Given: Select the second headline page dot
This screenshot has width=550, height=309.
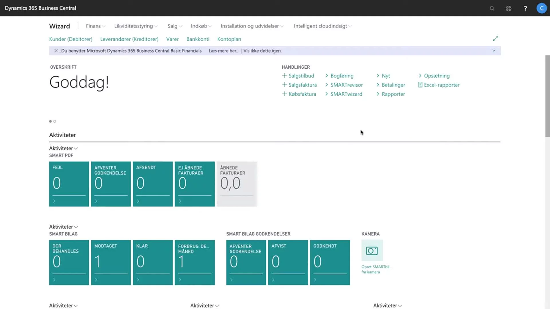Looking at the screenshot, I should pos(55,121).
